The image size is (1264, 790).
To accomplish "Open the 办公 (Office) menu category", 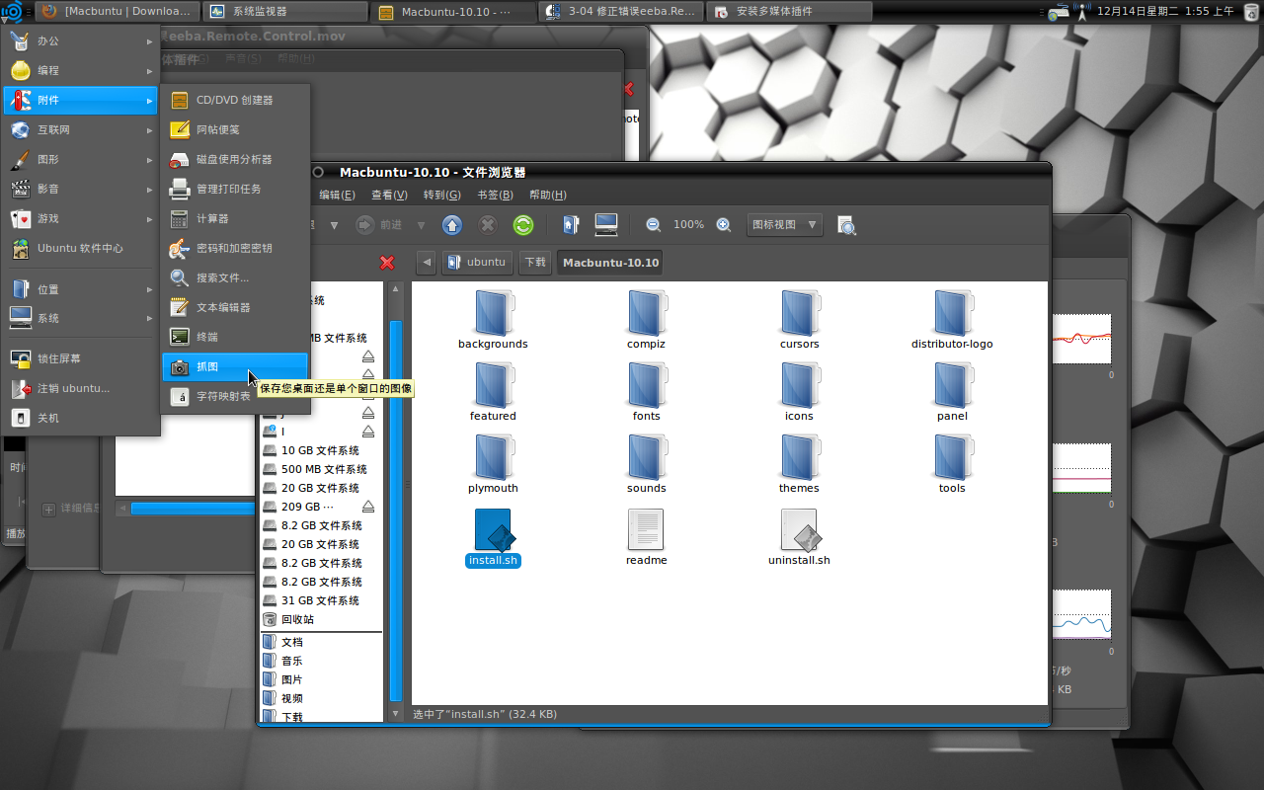I will point(81,40).
